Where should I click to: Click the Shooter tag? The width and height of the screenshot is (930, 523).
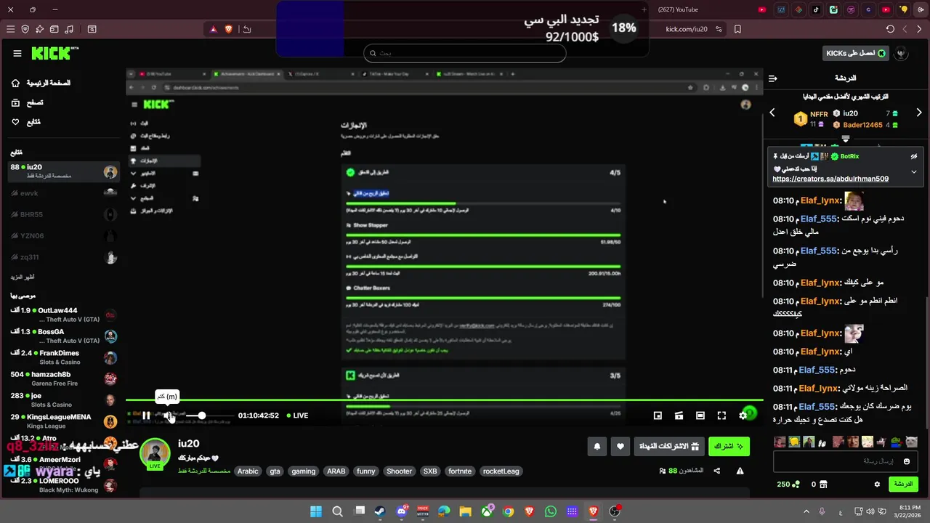[399, 471]
